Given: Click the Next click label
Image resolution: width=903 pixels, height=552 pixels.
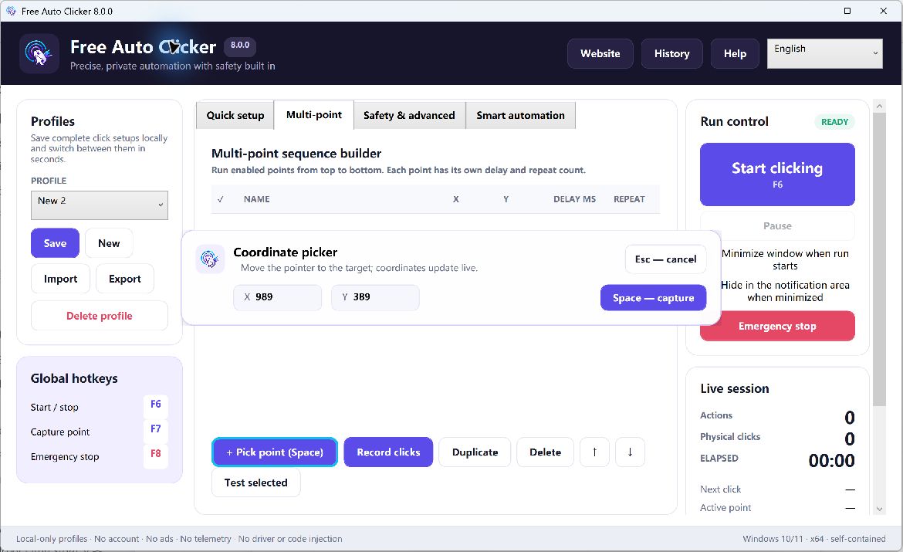Looking at the screenshot, I should click(x=720, y=489).
